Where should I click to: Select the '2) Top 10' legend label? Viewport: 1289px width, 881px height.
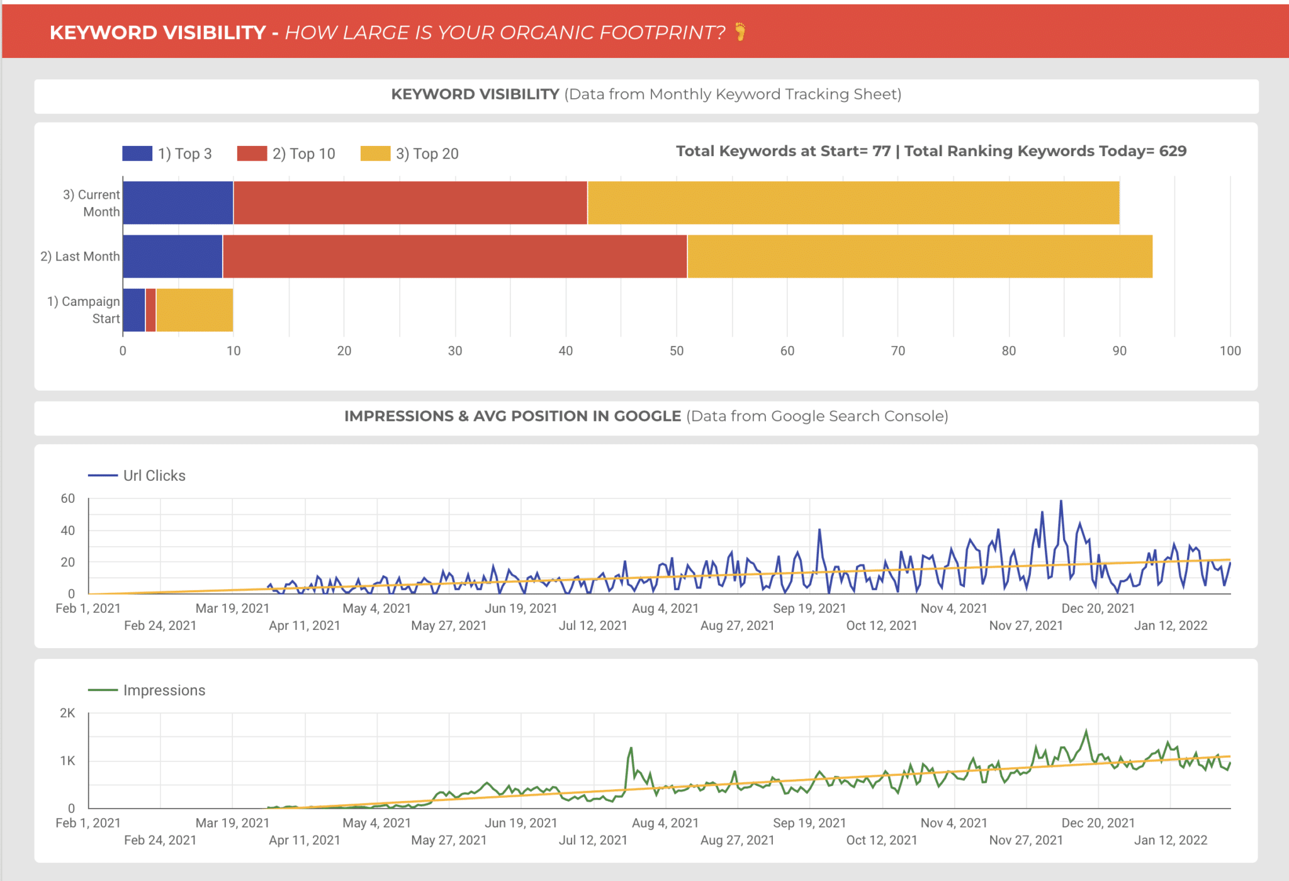coord(303,154)
